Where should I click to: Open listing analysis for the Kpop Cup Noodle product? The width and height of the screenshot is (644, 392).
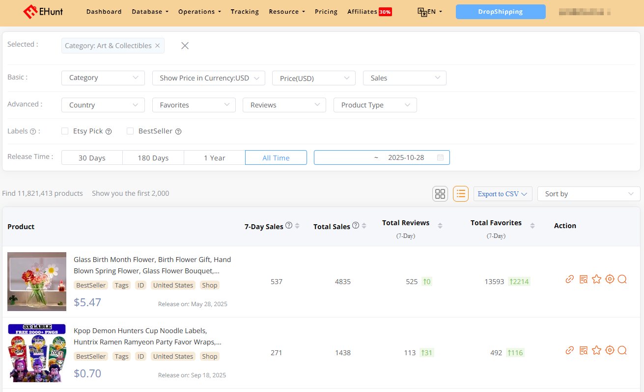tap(583, 350)
